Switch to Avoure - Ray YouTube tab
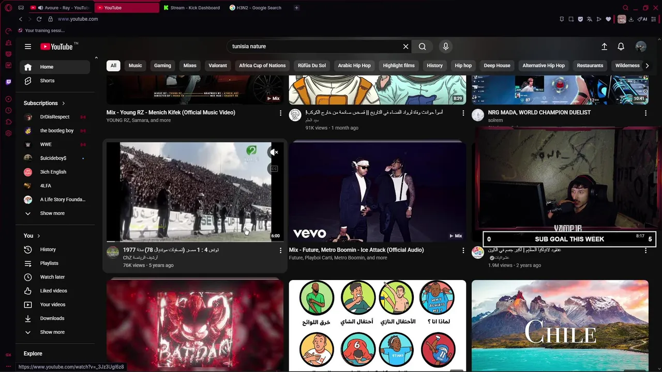Image resolution: width=662 pixels, height=372 pixels. click(x=60, y=8)
